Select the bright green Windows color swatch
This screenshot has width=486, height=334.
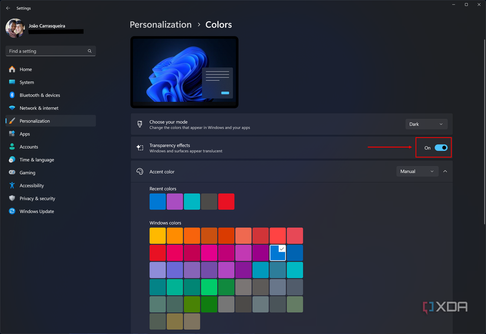click(x=209, y=287)
